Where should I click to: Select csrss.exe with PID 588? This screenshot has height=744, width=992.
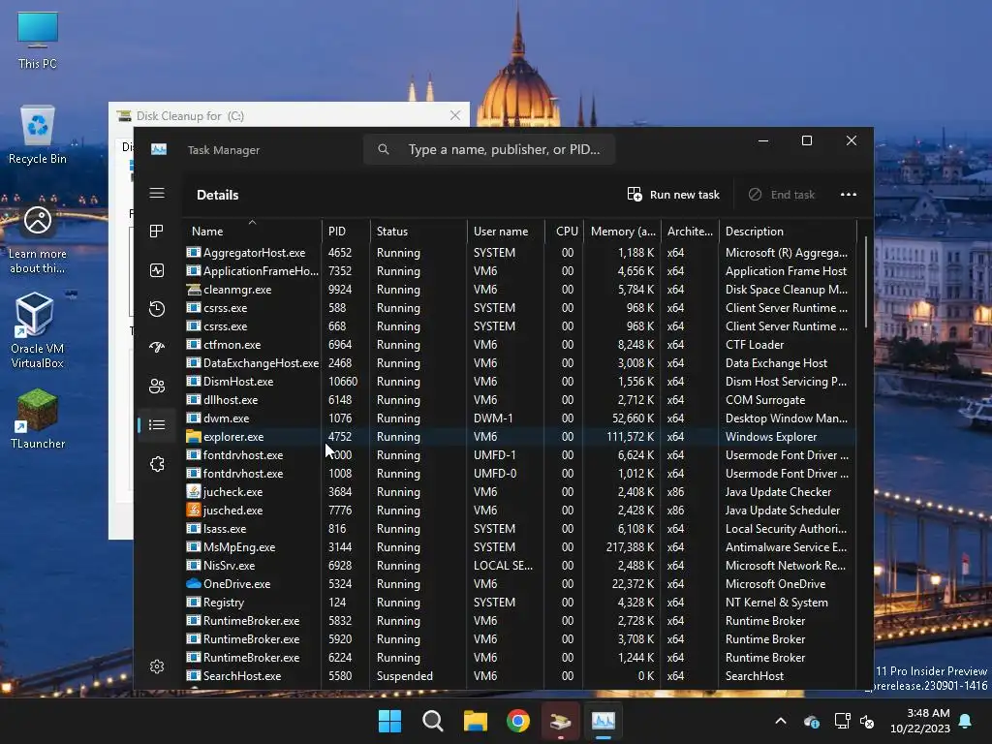[520, 307]
